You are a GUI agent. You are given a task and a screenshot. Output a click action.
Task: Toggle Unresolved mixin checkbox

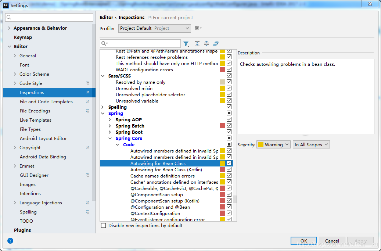(x=229, y=88)
